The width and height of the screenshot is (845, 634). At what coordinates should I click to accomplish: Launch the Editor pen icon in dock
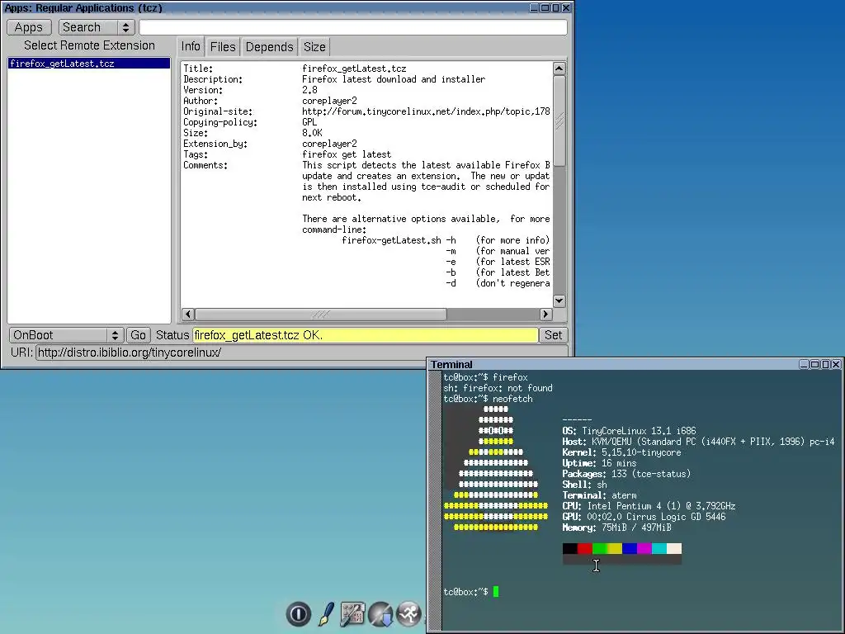(325, 614)
